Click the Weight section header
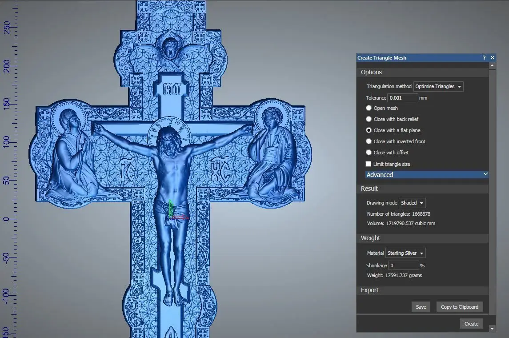This screenshot has width=509, height=338. pyautogui.click(x=423, y=238)
